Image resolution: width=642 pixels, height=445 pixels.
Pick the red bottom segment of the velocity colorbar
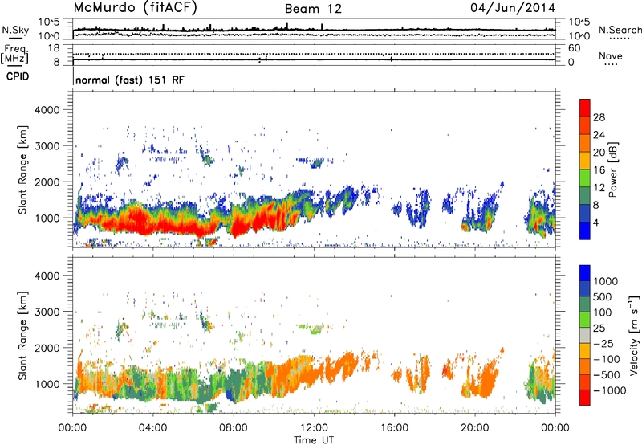tap(585, 398)
